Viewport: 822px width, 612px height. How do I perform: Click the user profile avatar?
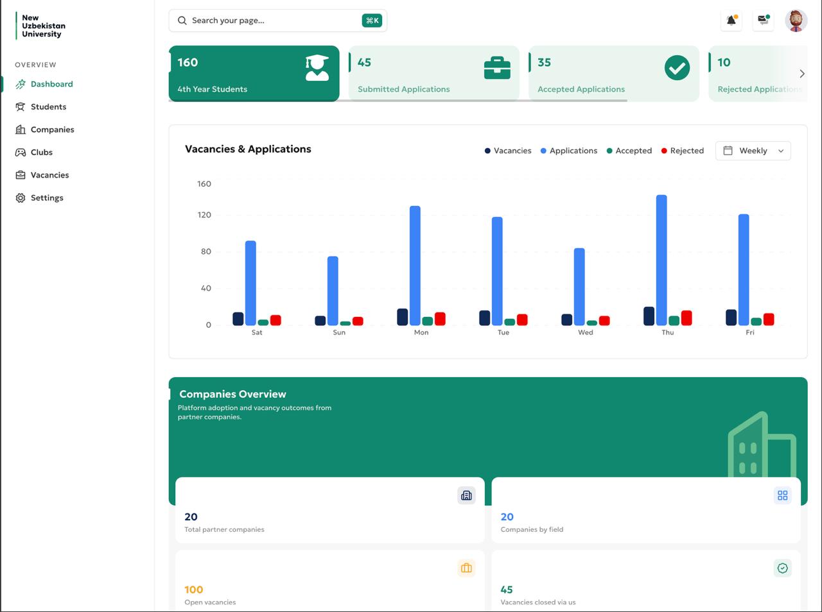pyautogui.click(x=796, y=21)
